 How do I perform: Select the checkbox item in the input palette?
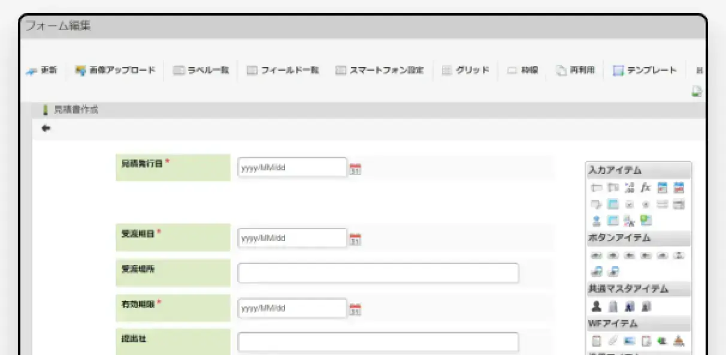pyautogui.click(x=629, y=204)
